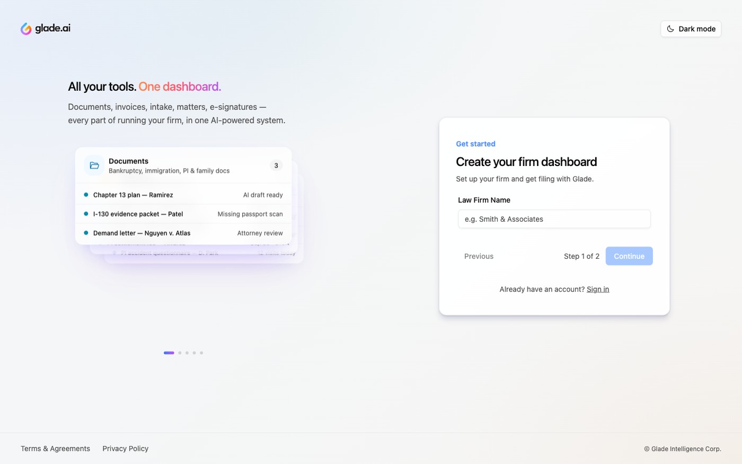
Task: Click the Attorney review status
Action: click(x=260, y=233)
